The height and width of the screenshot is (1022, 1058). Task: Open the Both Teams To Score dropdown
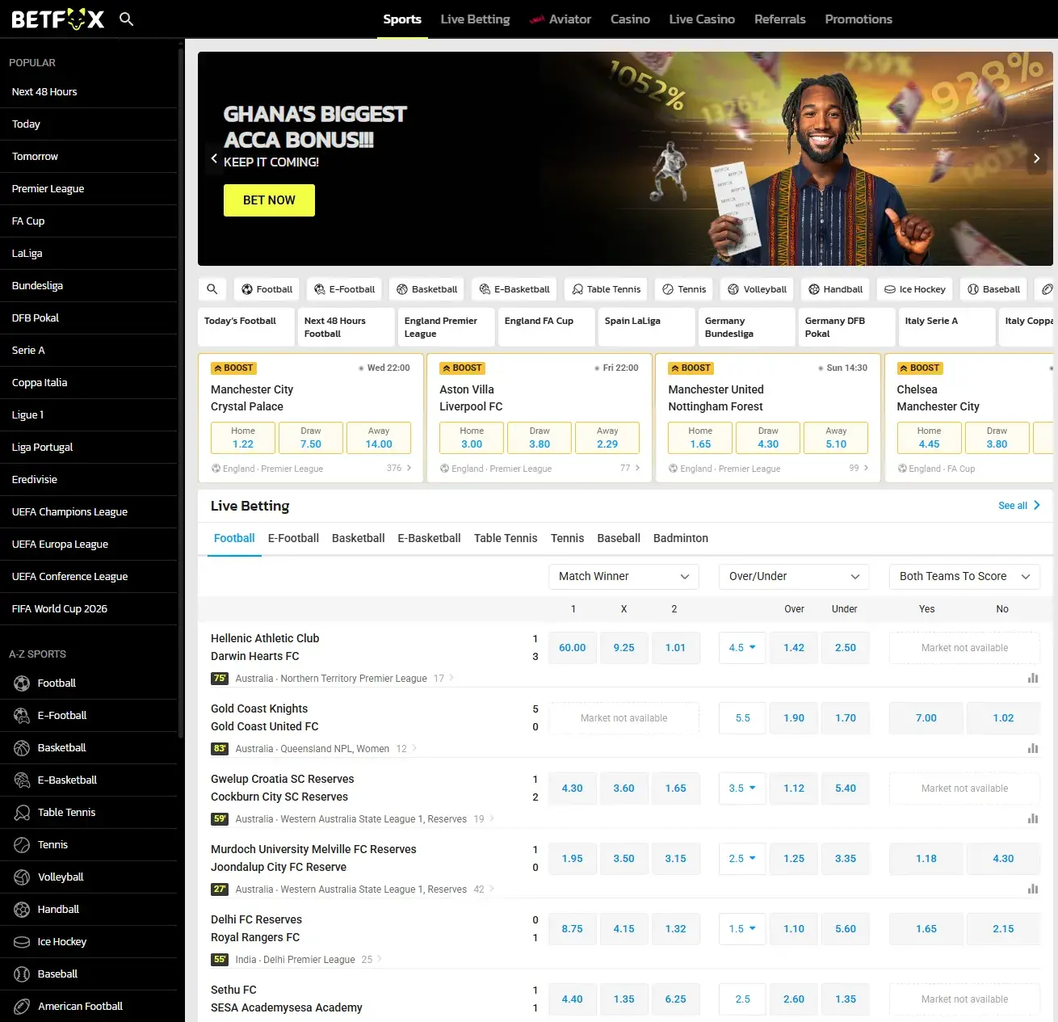[x=964, y=576]
